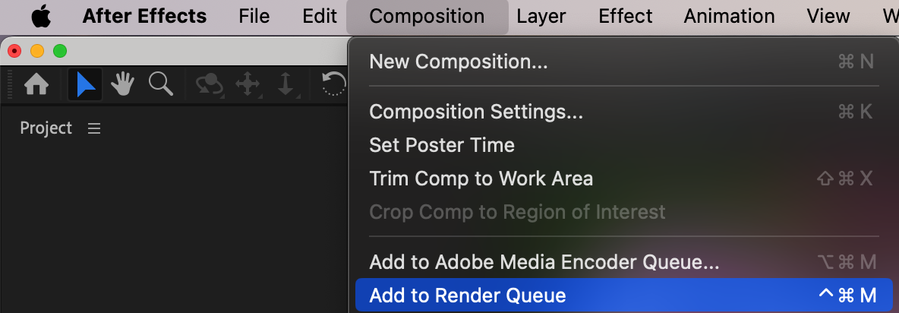
Task: Select the Orbit camera tool
Action: 209,84
